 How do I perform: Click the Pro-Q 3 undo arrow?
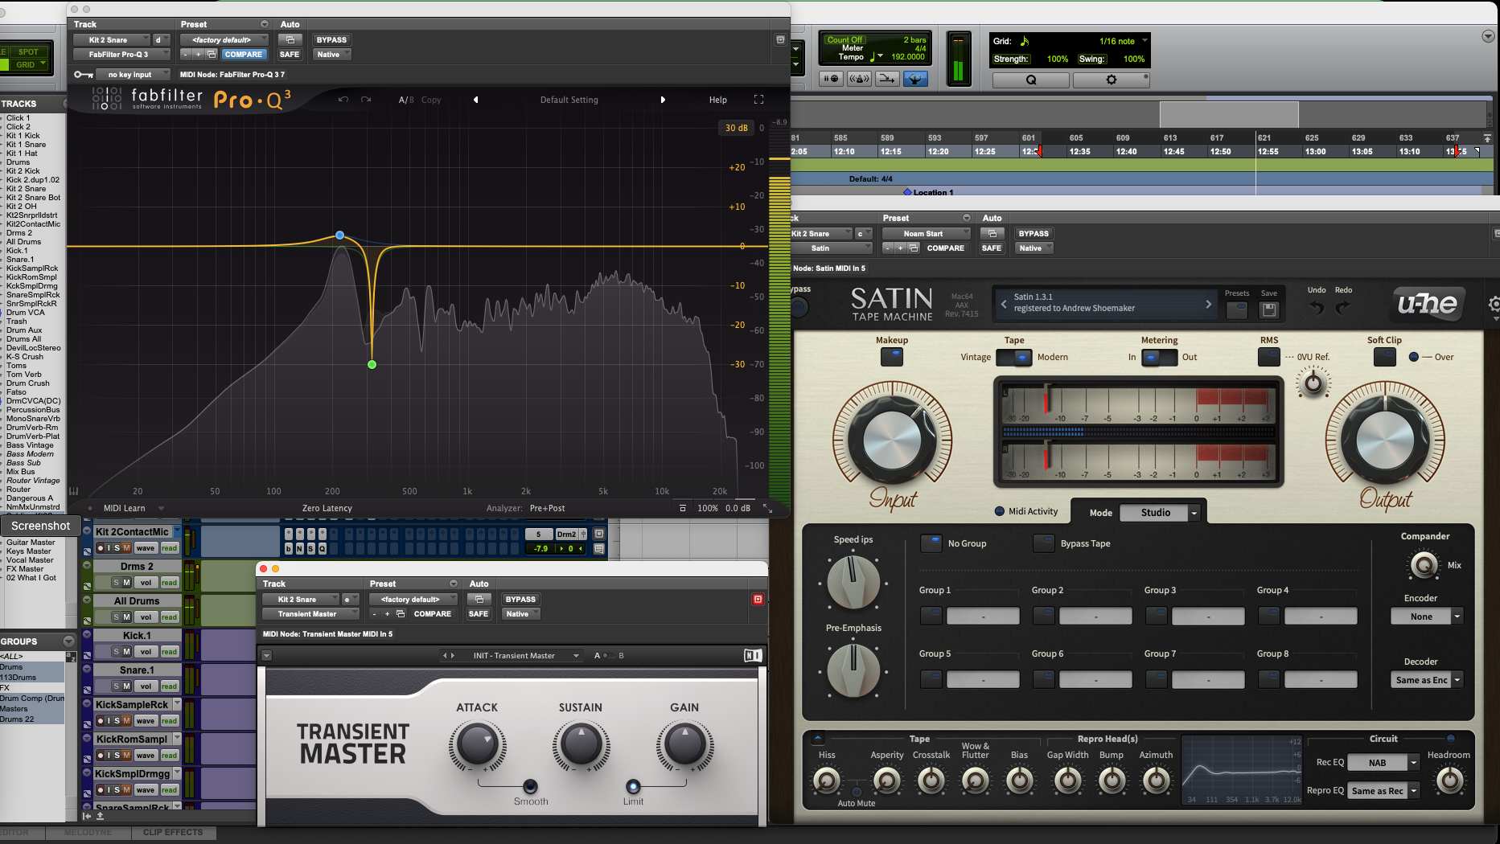point(343,100)
